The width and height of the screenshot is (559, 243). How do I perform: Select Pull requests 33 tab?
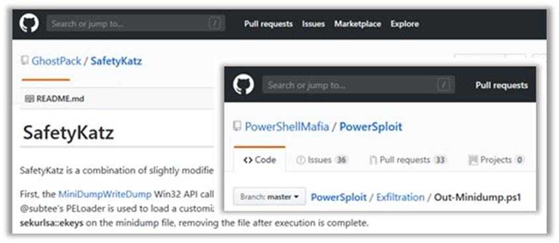[x=408, y=160]
